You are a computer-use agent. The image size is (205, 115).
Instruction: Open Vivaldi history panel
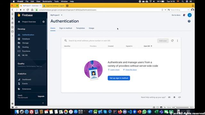(12, 27)
